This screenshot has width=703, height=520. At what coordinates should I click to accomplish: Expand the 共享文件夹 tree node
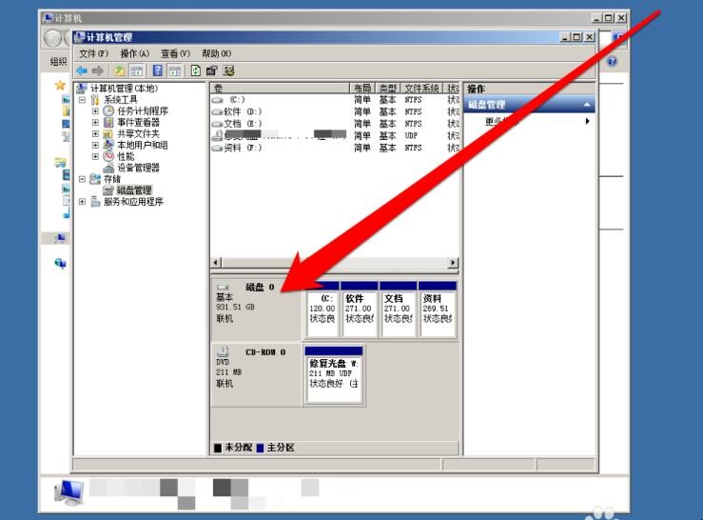[x=95, y=134]
